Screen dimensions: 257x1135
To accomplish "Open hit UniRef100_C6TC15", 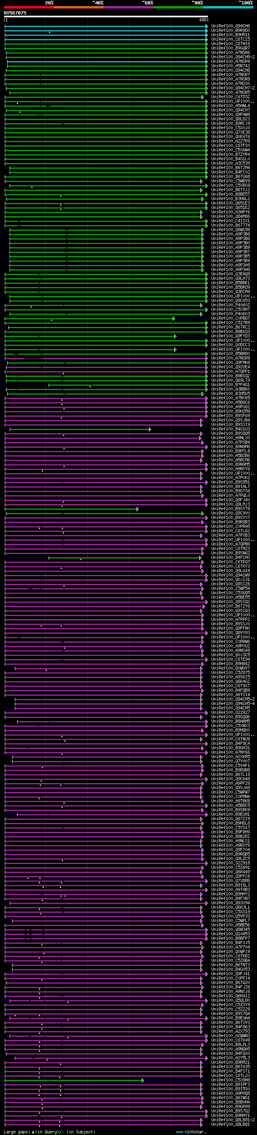I will (230, 39).
